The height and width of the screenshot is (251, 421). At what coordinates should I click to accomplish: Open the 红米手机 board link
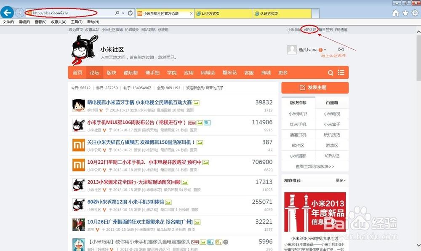pyautogui.click(x=298, y=124)
